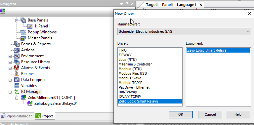Select the Forms & Reports tree item
Image resolution: width=254 pixels, height=125 pixels.
(x=36, y=44)
